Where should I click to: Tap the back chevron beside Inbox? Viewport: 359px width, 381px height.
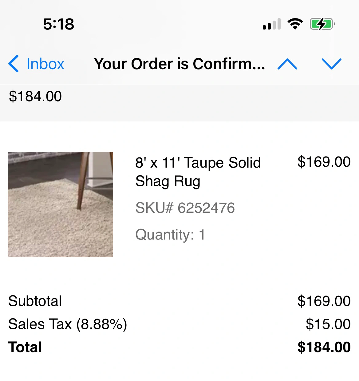[x=14, y=64]
